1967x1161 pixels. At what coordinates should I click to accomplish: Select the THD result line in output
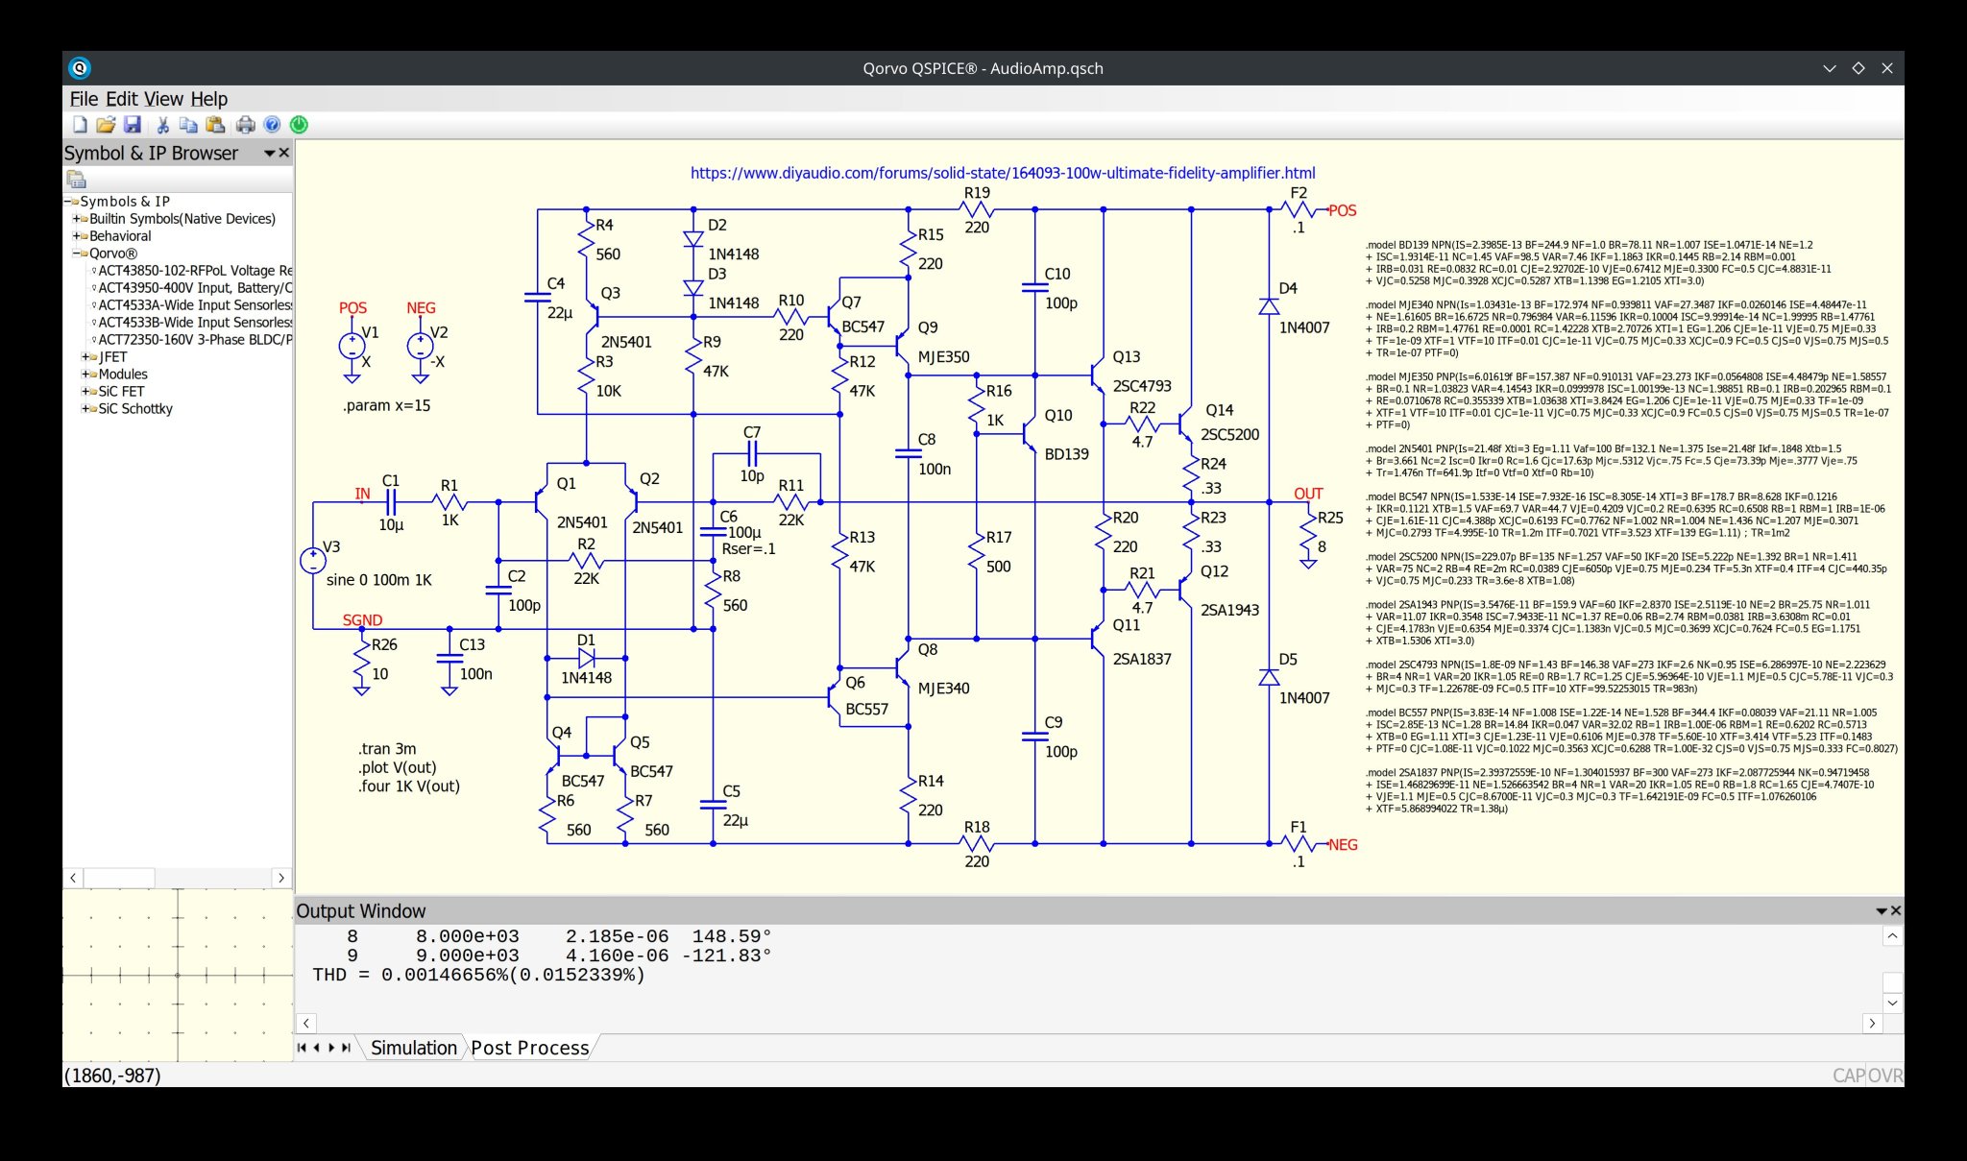click(478, 976)
